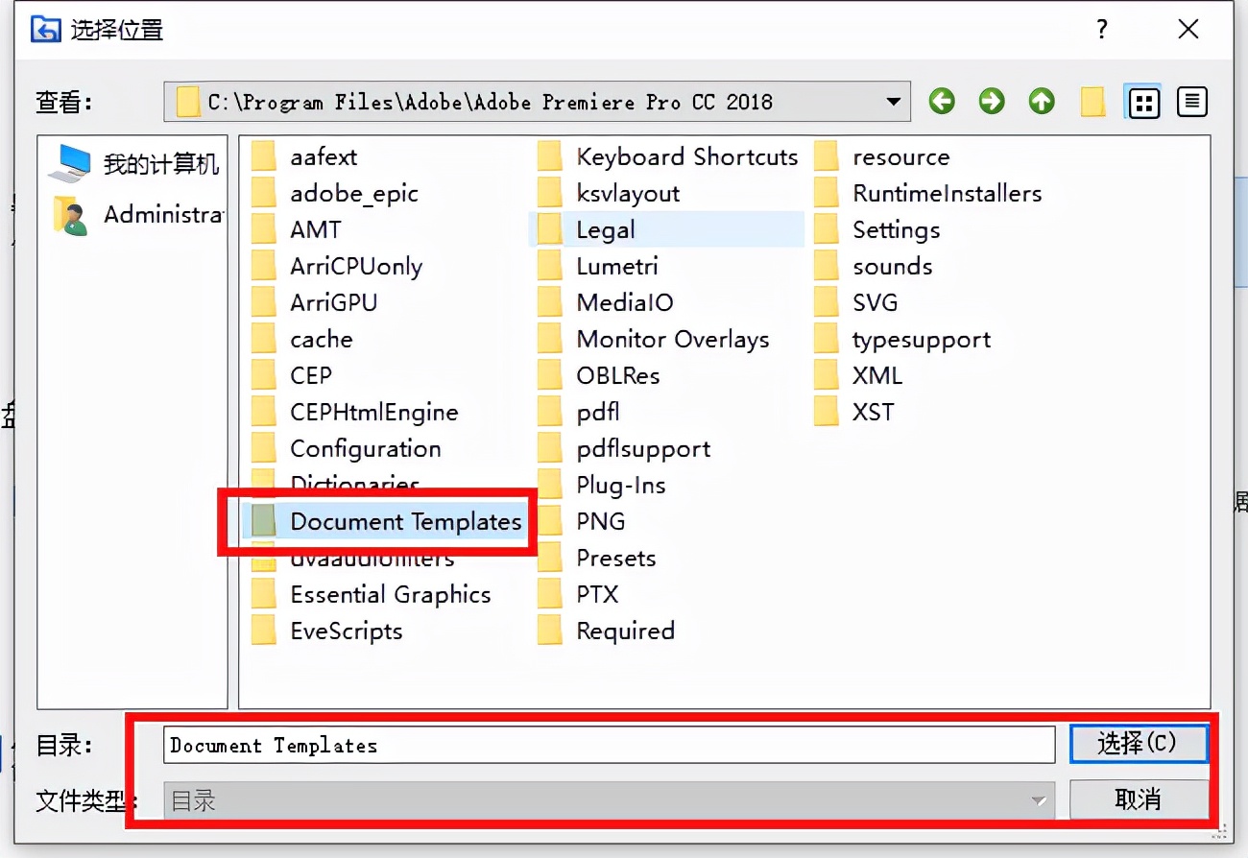This screenshot has height=858, width=1248.
Task: Select the AMT folder icon
Action: click(x=264, y=229)
